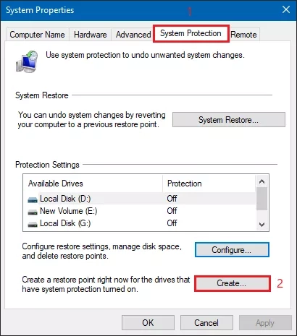Open the Hardware tab
The width and height of the screenshot is (297, 336).
tap(91, 35)
